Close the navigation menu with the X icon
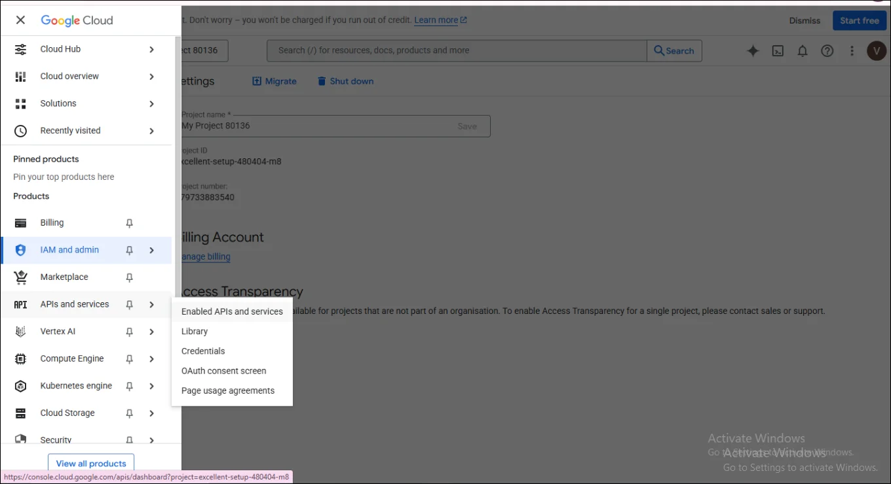The width and height of the screenshot is (891, 484). click(20, 20)
